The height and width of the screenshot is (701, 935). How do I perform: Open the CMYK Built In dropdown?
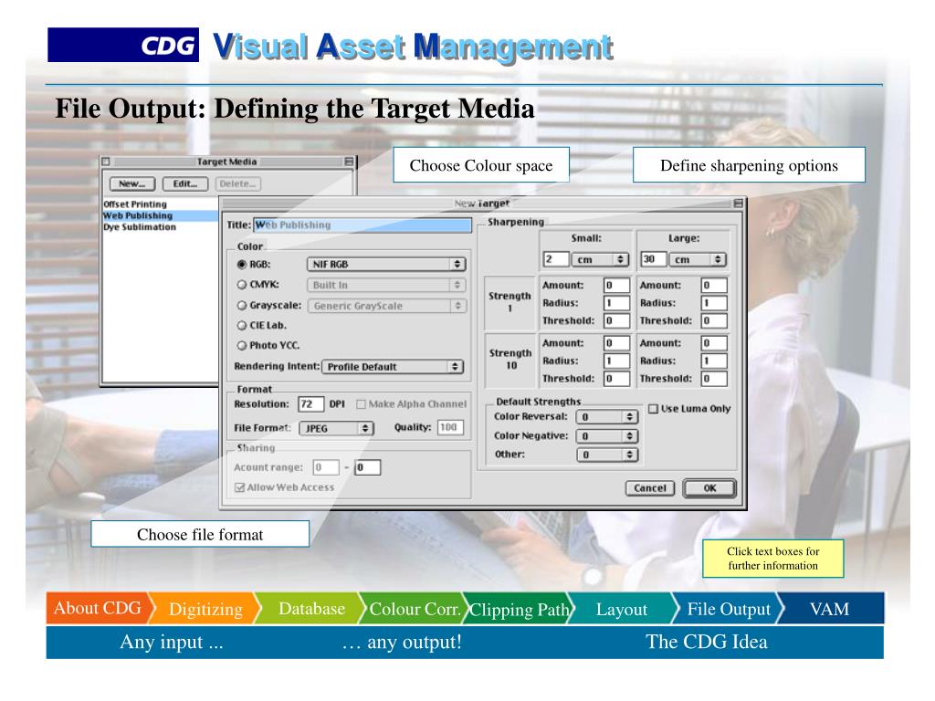tap(386, 285)
